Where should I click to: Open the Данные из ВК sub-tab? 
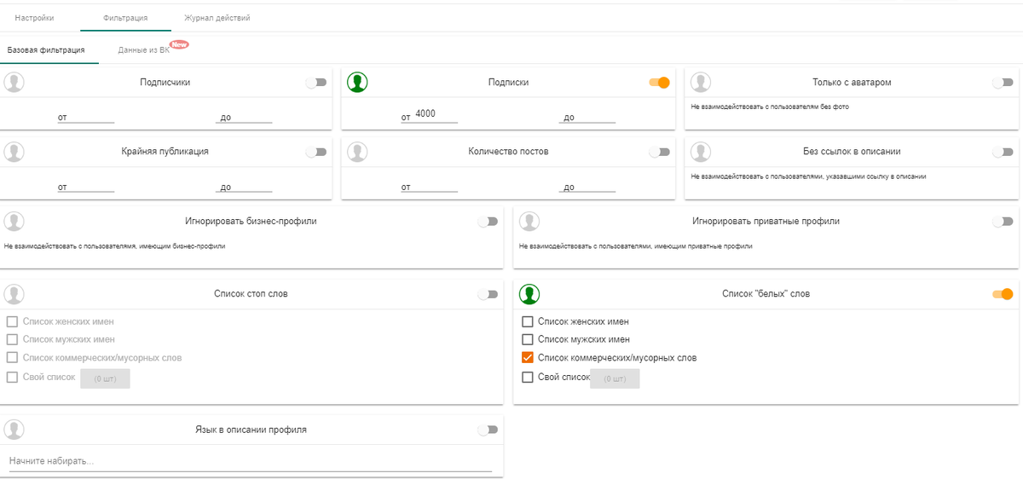[143, 49]
